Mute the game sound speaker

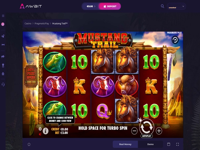coord(40,134)
